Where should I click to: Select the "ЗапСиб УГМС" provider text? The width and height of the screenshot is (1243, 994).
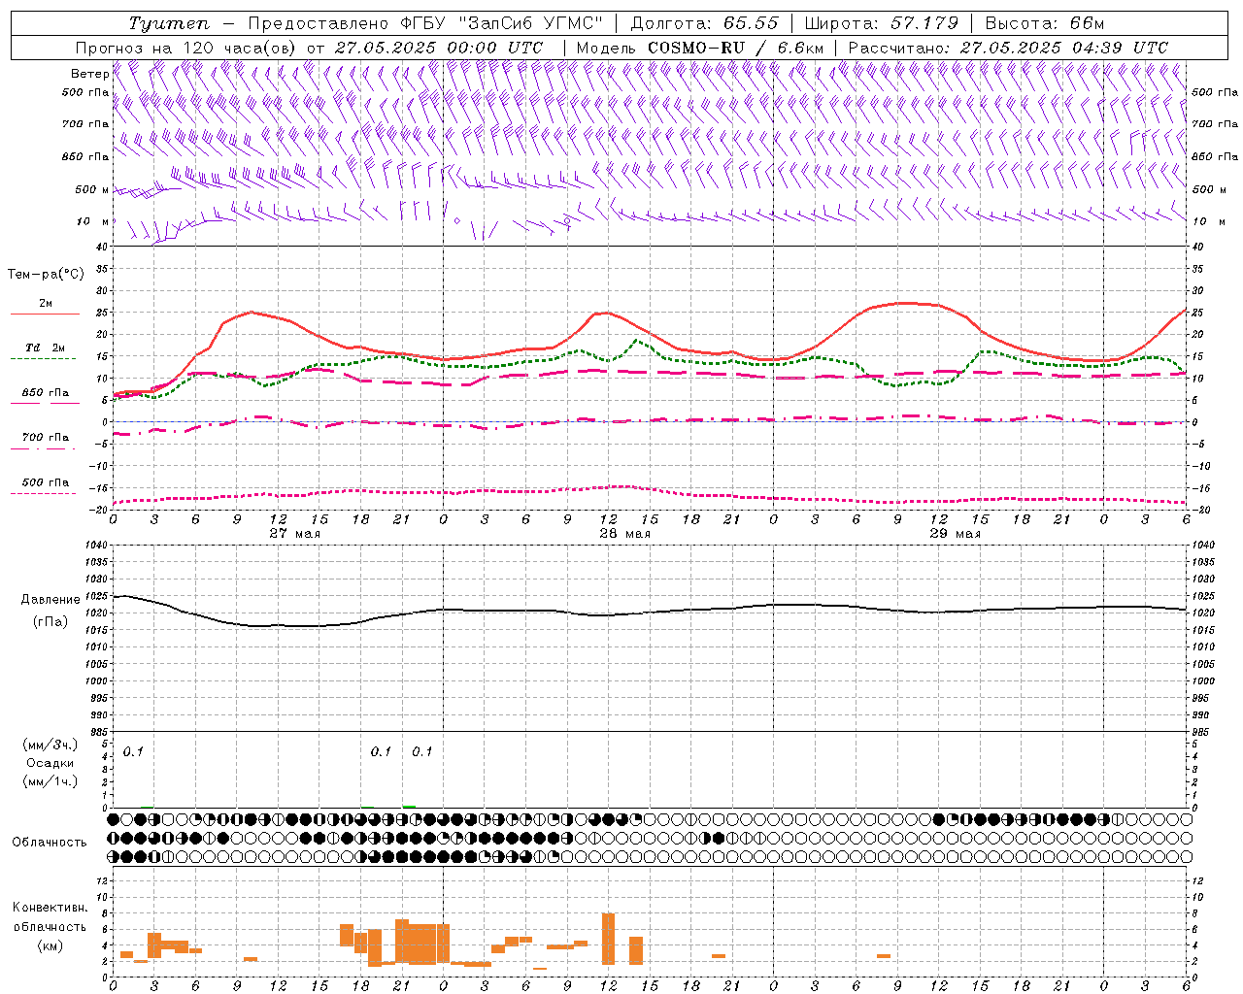[532, 23]
